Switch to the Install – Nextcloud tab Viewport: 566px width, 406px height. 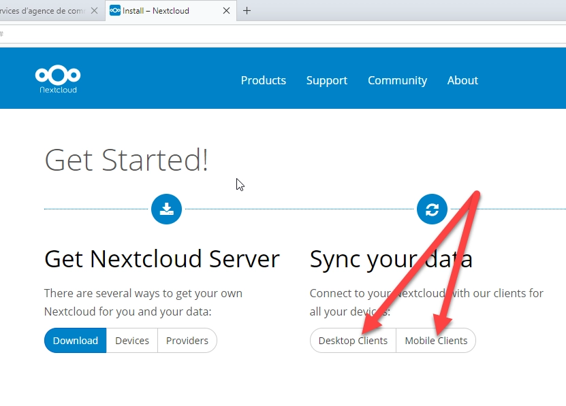[x=171, y=11]
